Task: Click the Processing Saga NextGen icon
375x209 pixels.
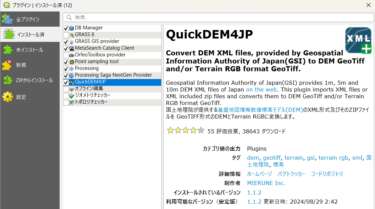Action: 71,76
